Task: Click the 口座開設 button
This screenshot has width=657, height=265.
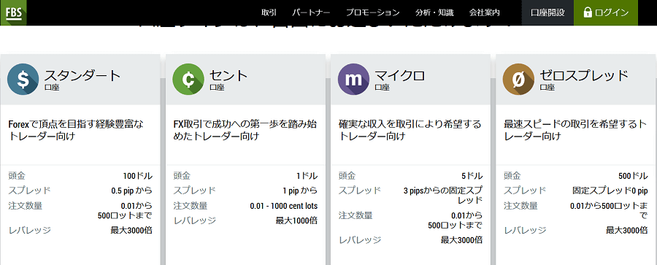Action: click(x=547, y=12)
